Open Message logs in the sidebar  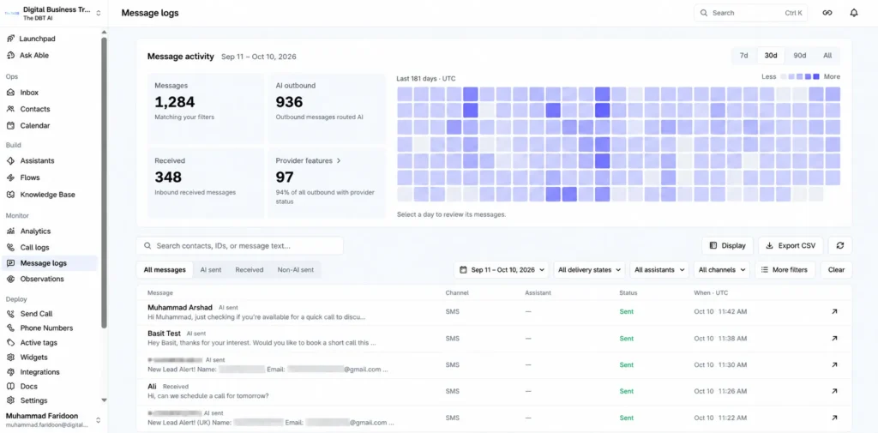tap(50, 263)
